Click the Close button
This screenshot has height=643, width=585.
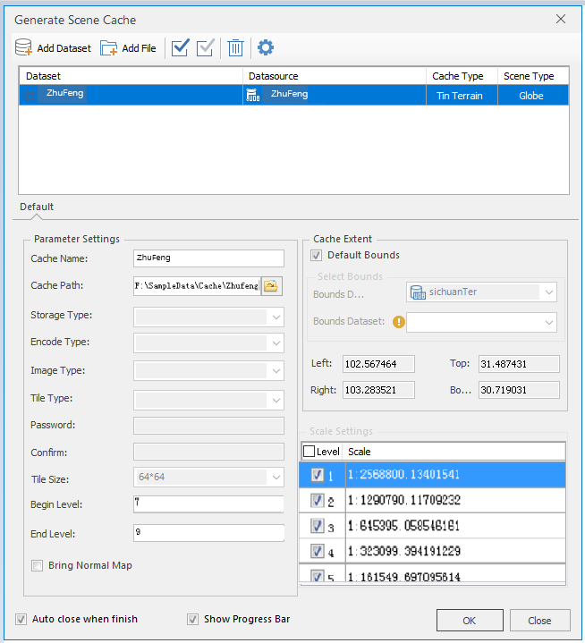coord(540,621)
